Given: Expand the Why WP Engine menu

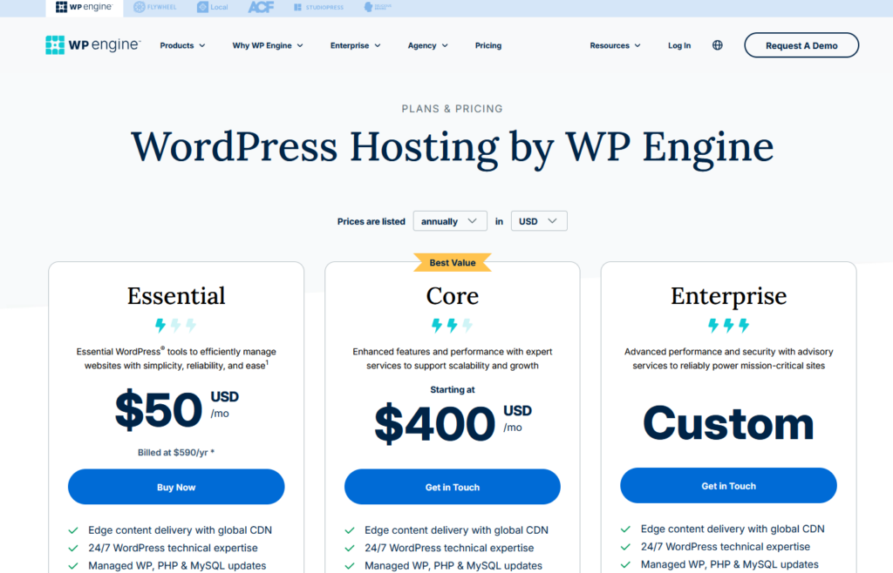Looking at the screenshot, I should [268, 45].
